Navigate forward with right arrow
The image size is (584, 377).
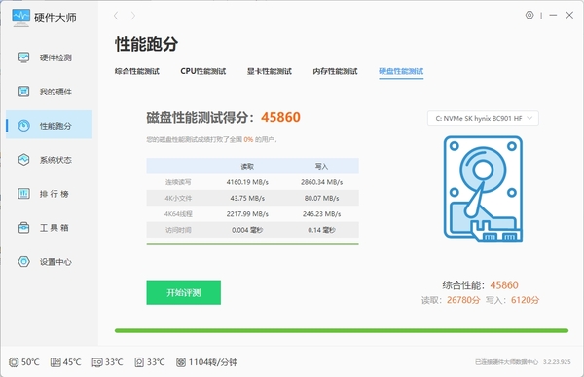point(133,16)
